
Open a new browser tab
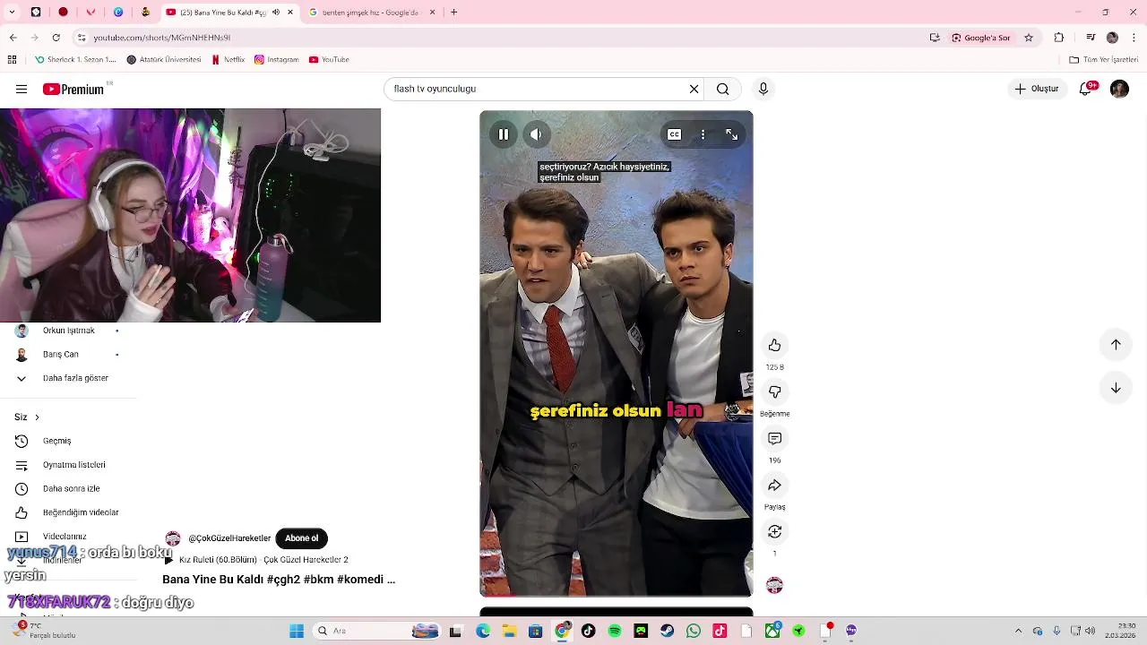(453, 13)
